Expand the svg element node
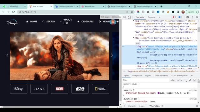 133,21
